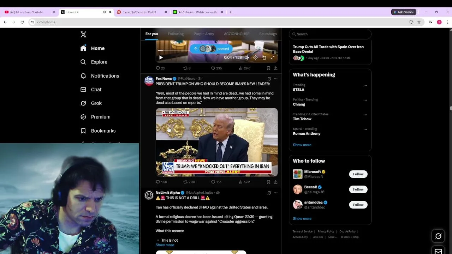Click Grok explain icon on Fox News post
Image resolution: width=452 pixels, height=254 pixels.
point(269,79)
